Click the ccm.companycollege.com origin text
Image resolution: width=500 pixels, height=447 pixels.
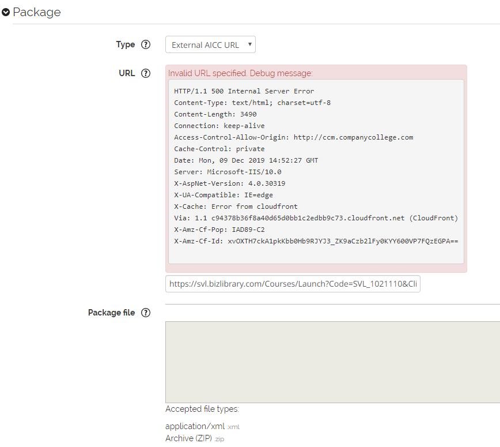tap(353, 137)
